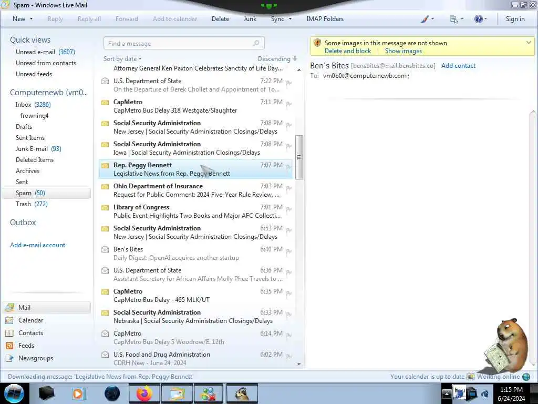
Task: Click Add contact link for Ben's Bites
Action: pos(458,66)
